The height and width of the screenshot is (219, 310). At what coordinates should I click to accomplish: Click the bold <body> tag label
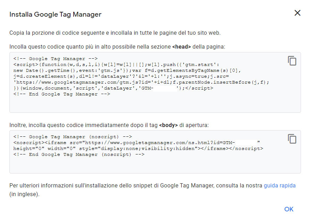(x=168, y=125)
